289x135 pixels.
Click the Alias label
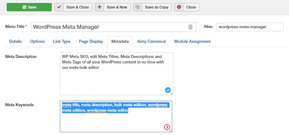(208, 26)
